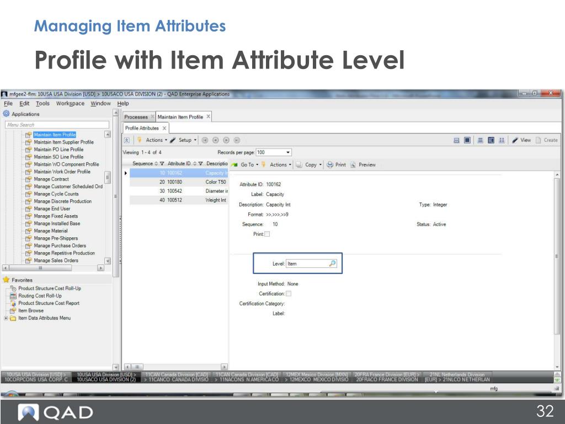The height and width of the screenshot is (424, 565).
Task: Select row with Attribute ID 100180
Action: click(x=179, y=182)
